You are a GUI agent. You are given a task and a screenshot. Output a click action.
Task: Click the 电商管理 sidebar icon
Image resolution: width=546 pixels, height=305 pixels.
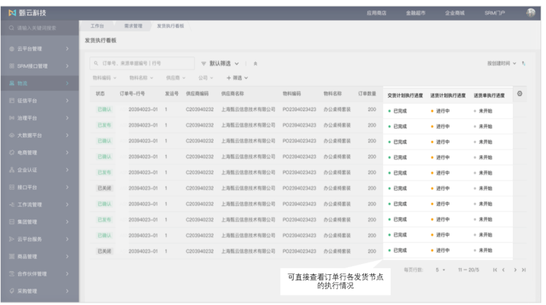(12, 153)
